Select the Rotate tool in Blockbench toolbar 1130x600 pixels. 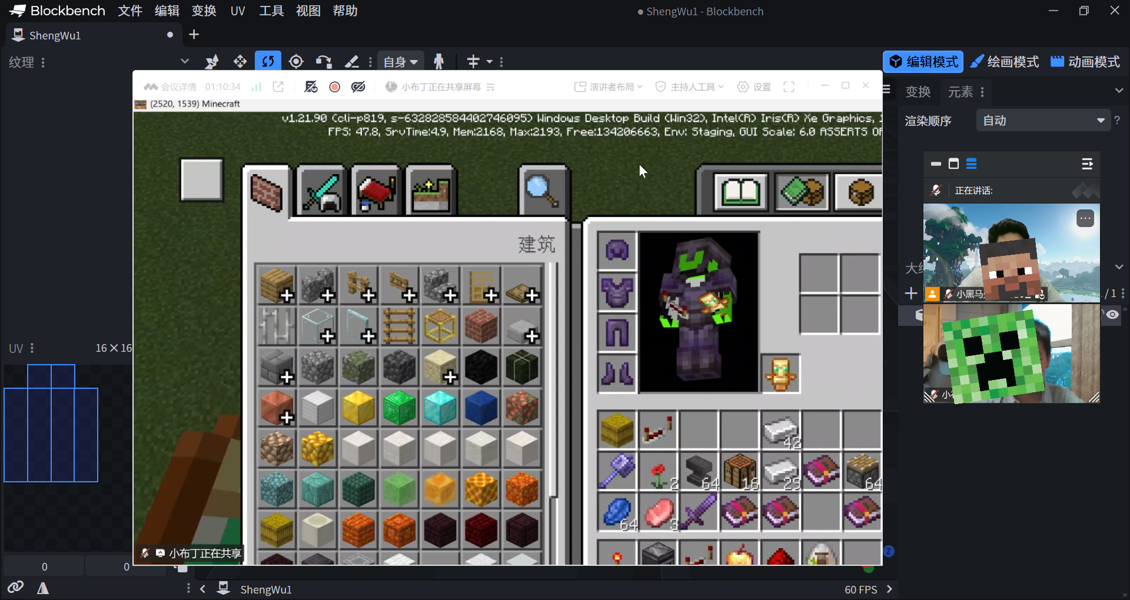tap(268, 61)
